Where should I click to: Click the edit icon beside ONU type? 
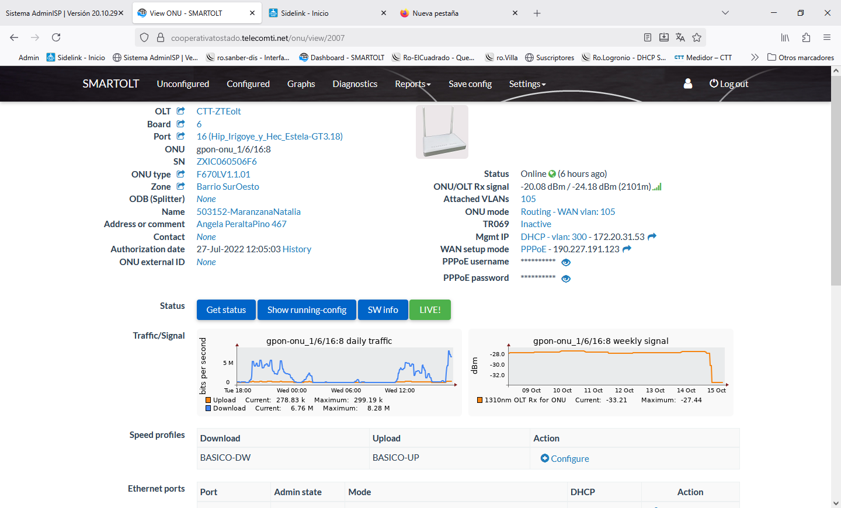181,174
